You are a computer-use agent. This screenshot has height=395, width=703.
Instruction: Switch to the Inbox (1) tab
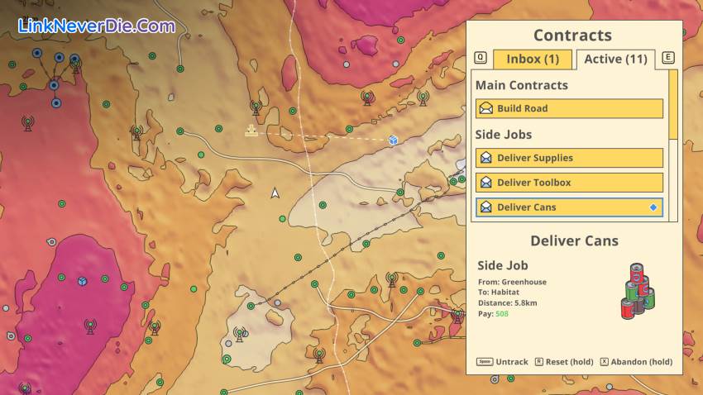point(533,59)
